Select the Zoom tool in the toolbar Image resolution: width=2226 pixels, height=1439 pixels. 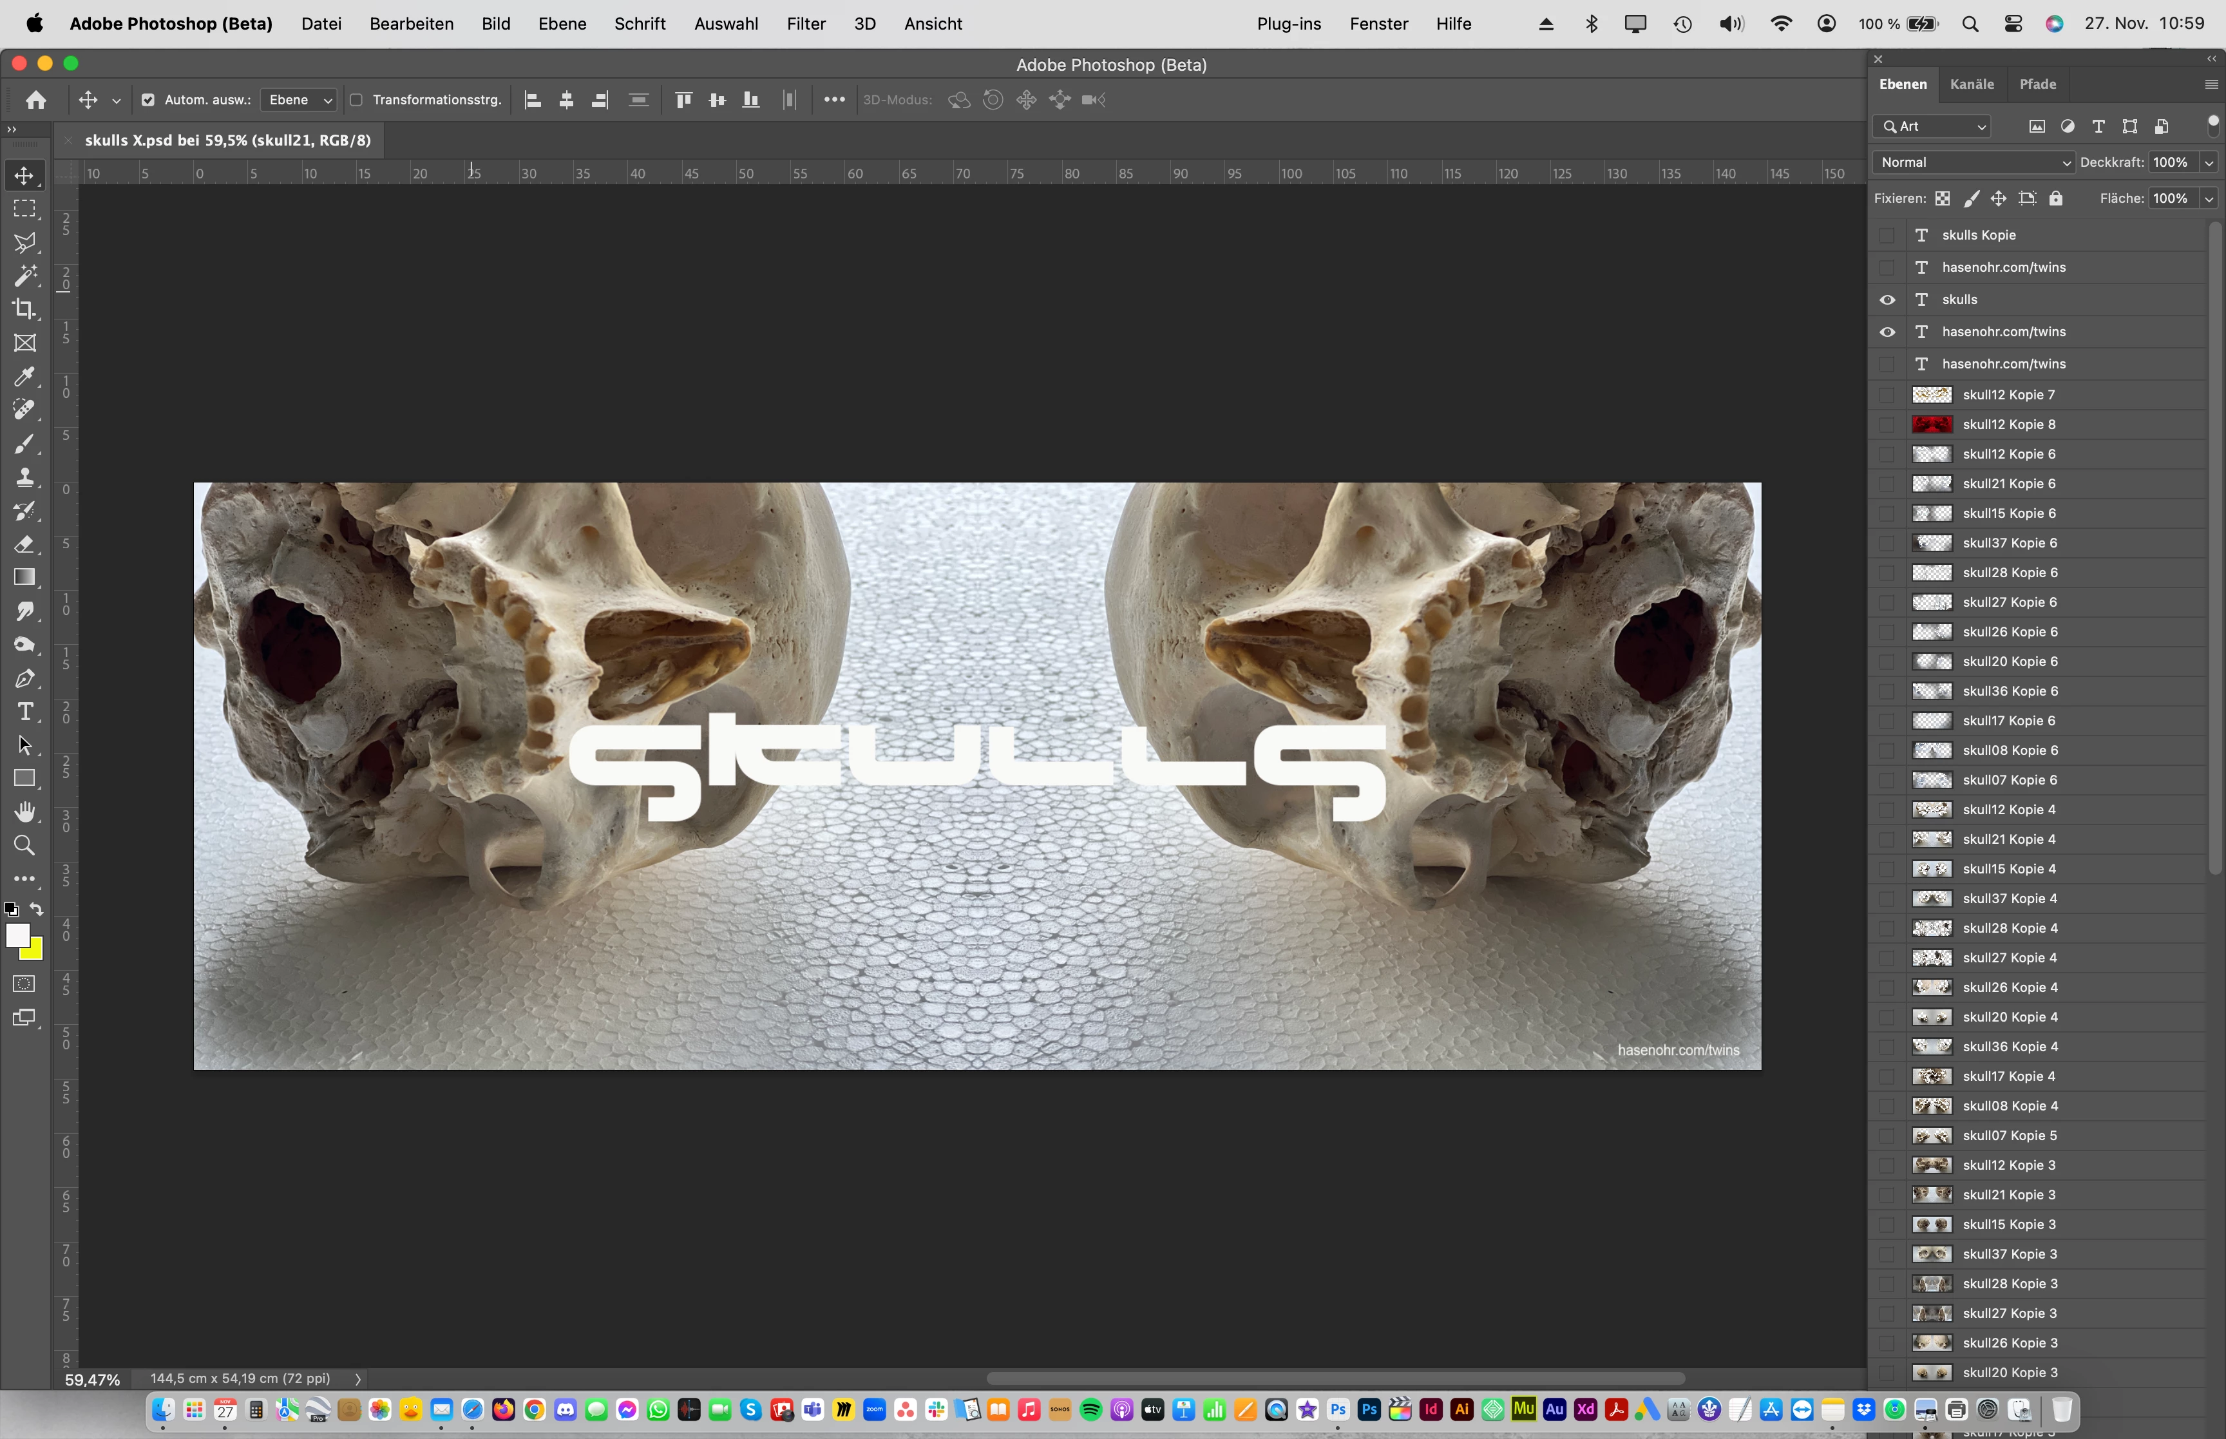[x=24, y=846]
